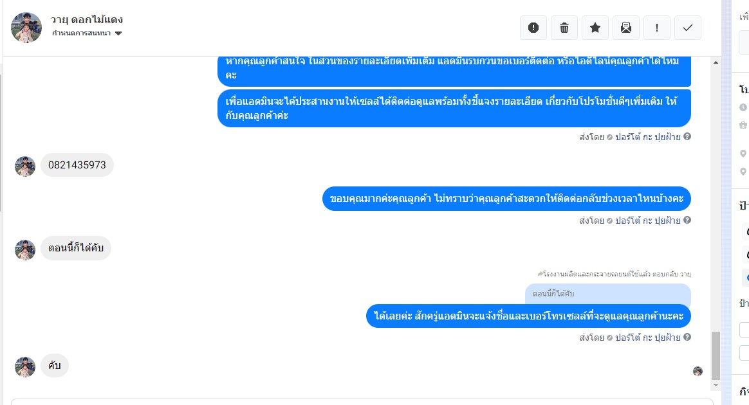Click the customer's last message คับ
The width and height of the screenshot is (749, 405).
pyautogui.click(x=55, y=366)
